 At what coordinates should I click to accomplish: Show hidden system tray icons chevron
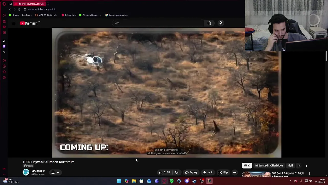click(x=290, y=181)
